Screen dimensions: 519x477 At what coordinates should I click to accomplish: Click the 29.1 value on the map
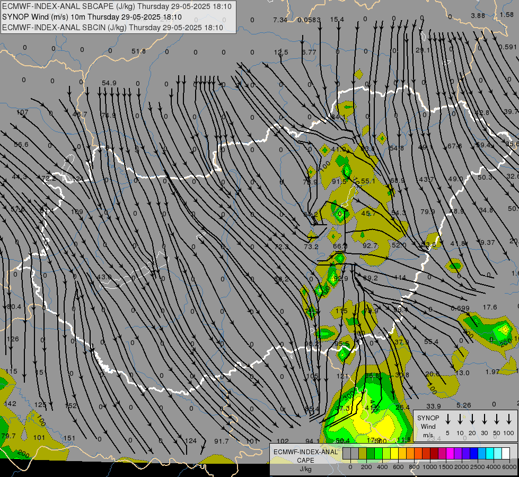(424, 50)
